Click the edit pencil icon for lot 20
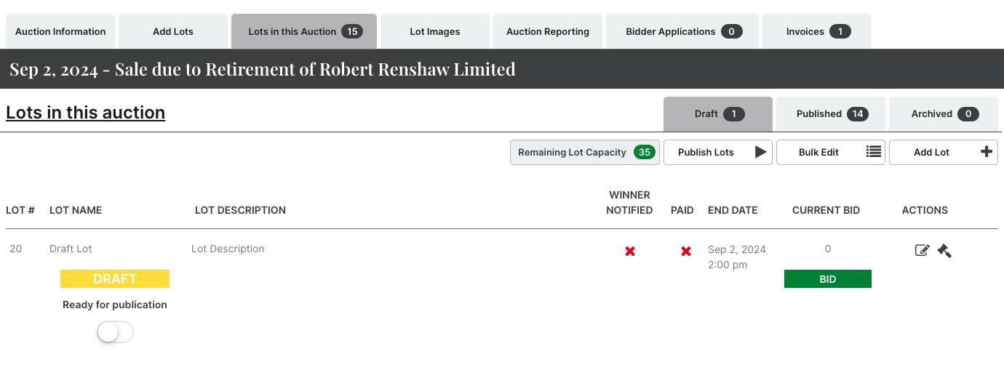The width and height of the screenshot is (1004, 365). click(x=922, y=251)
